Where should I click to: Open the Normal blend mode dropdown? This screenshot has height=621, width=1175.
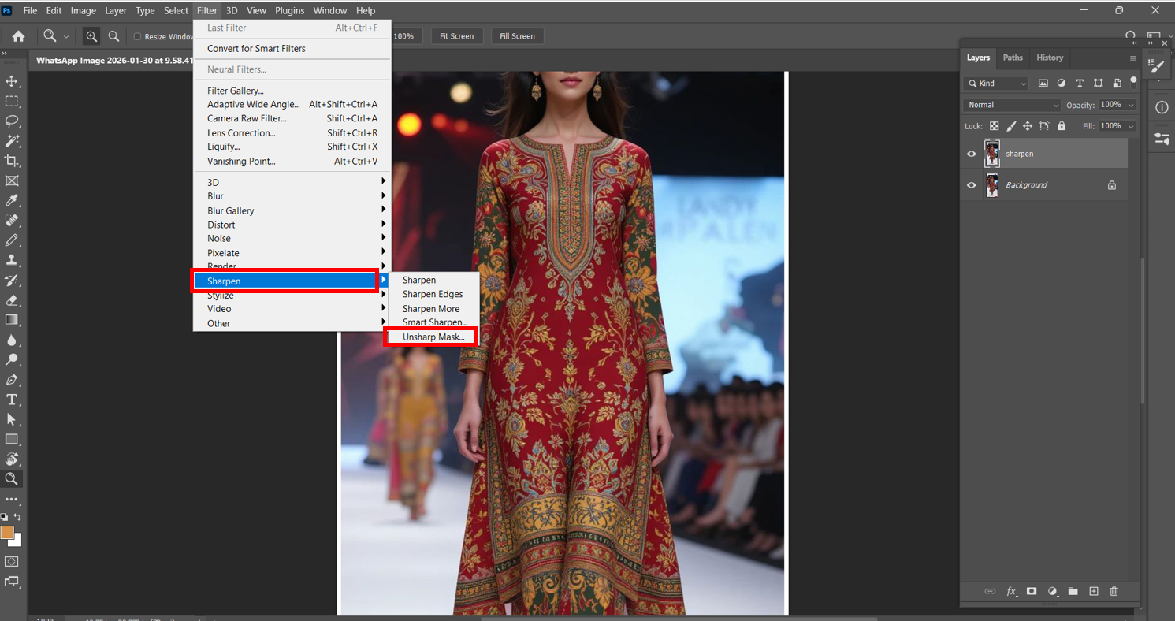(1013, 105)
